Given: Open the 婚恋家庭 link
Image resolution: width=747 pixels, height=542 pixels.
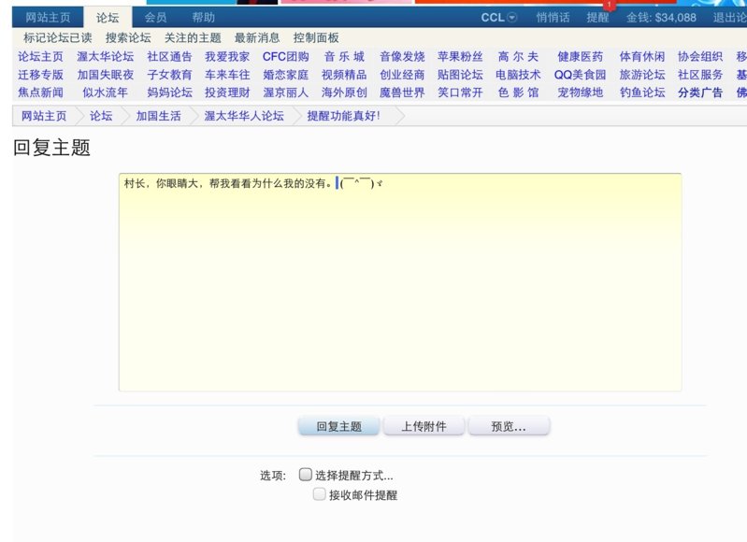Looking at the screenshot, I should tap(286, 75).
